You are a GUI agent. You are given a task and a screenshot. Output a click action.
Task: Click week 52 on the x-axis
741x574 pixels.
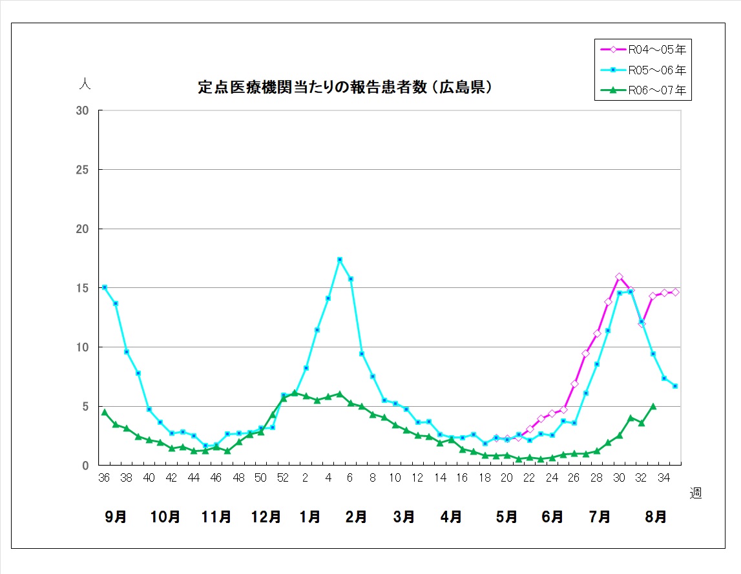(282, 478)
